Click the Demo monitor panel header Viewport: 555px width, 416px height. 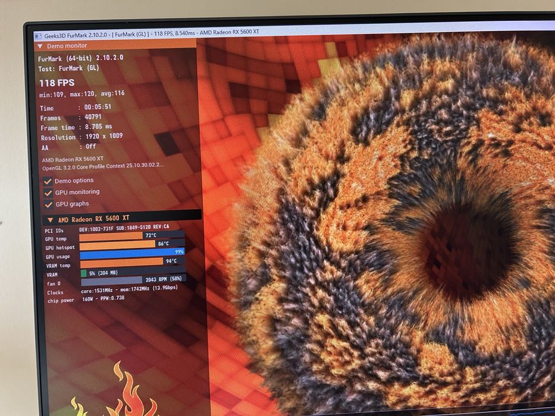[x=115, y=45]
